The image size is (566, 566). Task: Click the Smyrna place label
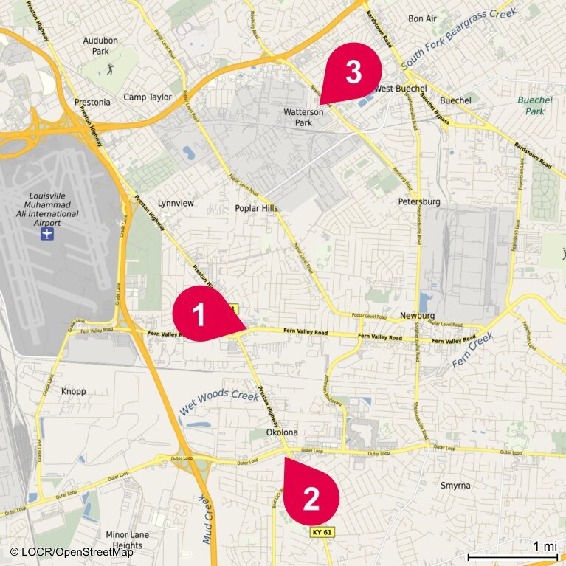tap(455, 486)
